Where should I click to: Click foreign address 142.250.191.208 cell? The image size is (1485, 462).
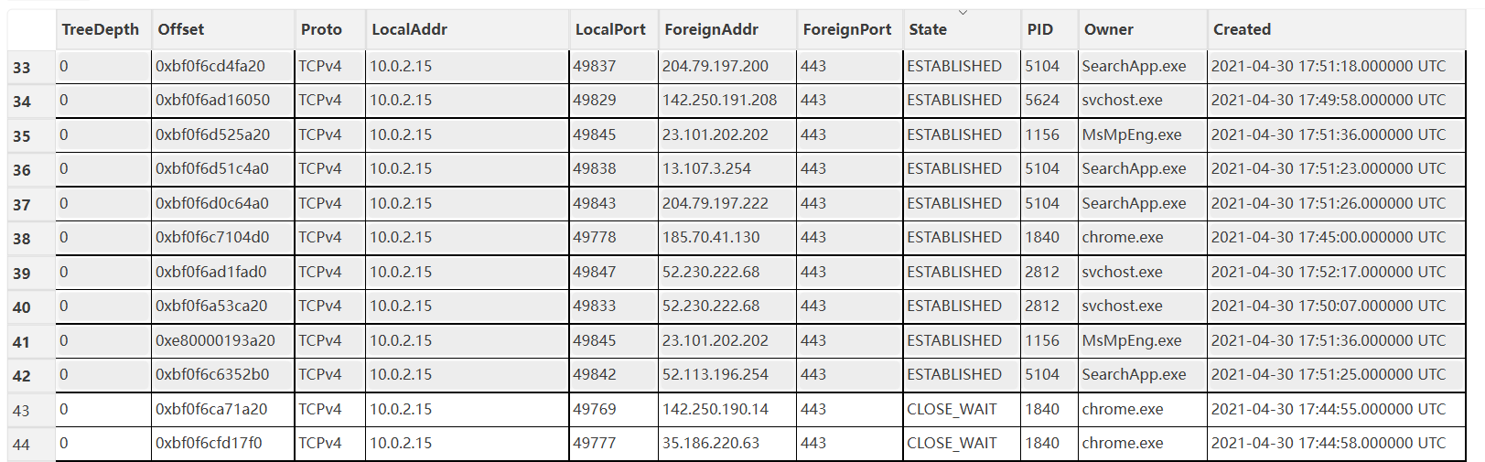tap(719, 101)
